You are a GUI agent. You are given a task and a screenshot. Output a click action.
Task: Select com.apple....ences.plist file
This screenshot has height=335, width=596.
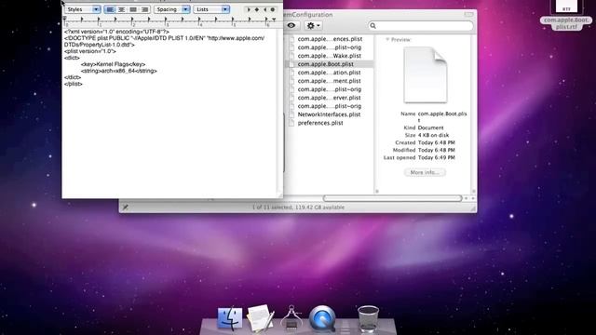pyautogui.click(x=330, y=39)
